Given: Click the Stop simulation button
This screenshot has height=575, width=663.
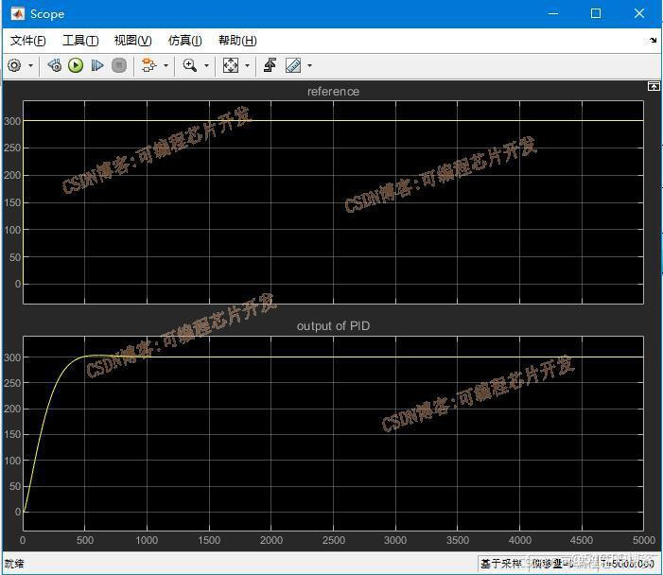Looking at the screenshot, I should pos(119,65).
